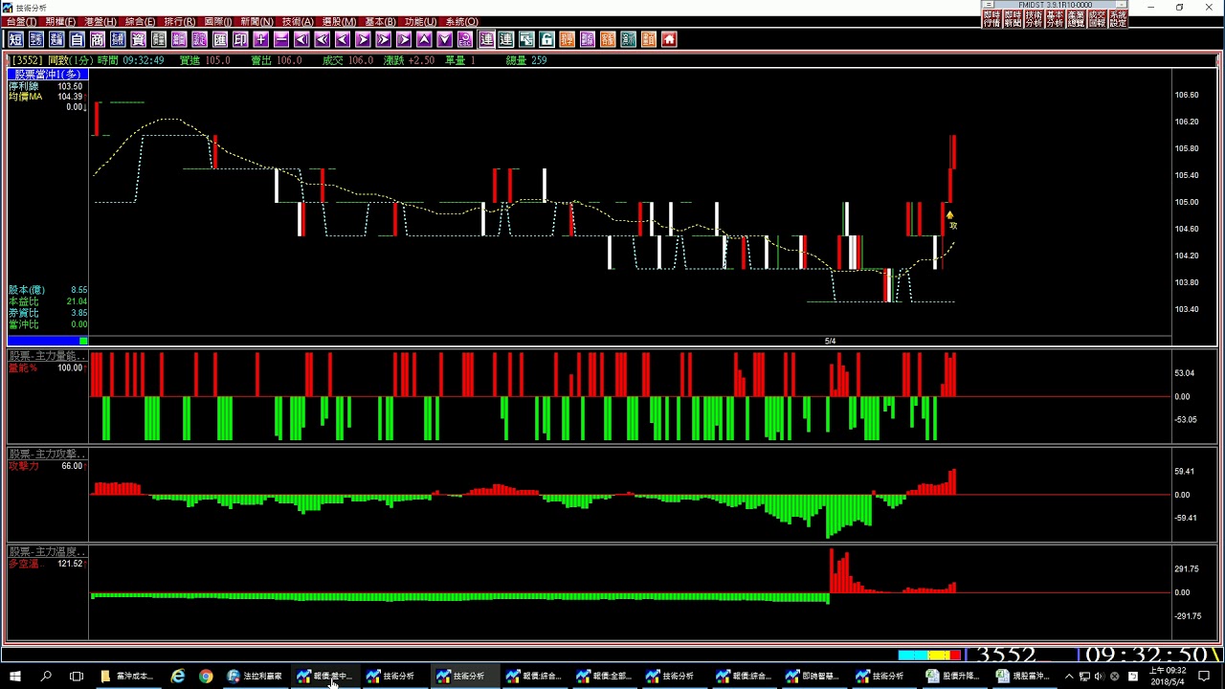
Task: Click 即時行情 button in FMIDST panel
Action: coord(992,19)
